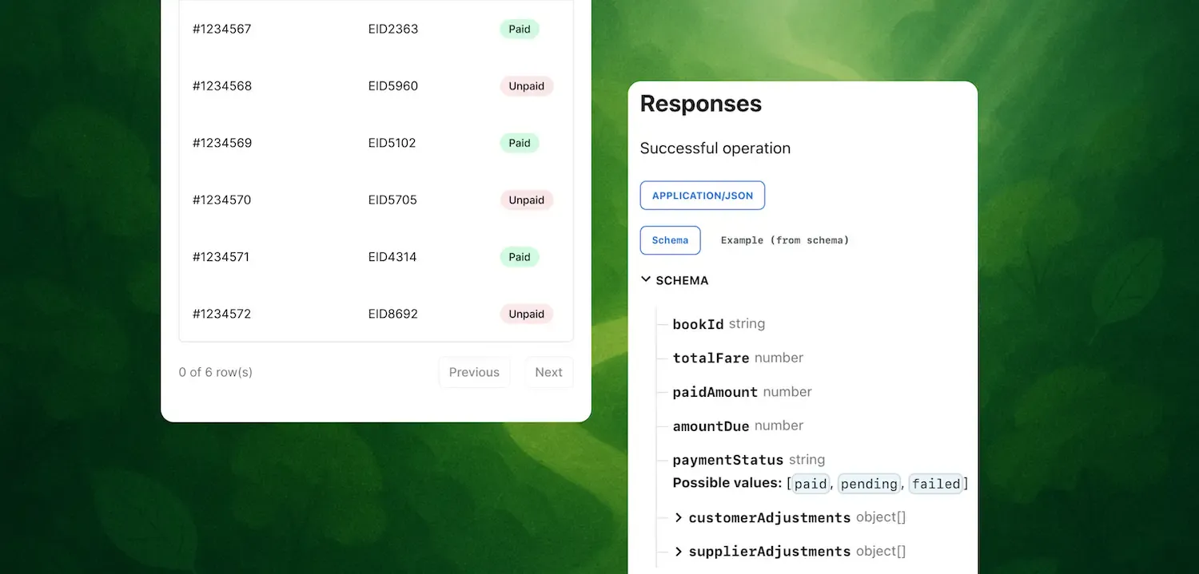Select the APPLICATION/JSON content type button

[703, 196]
